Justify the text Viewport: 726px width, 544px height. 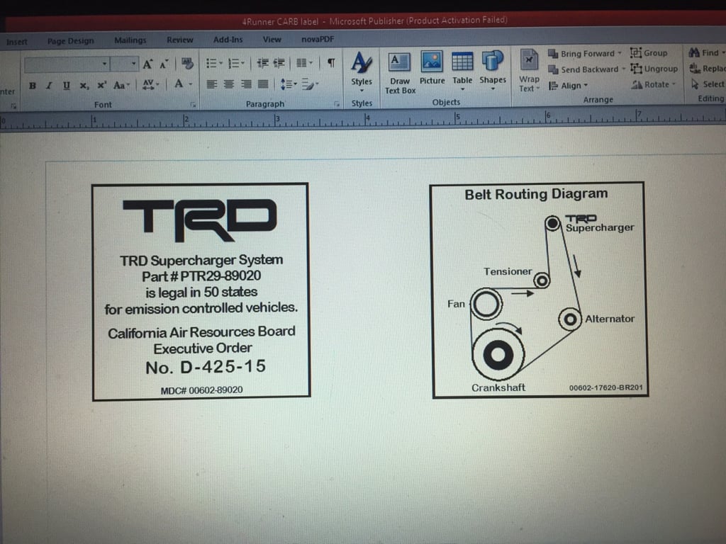tap(263, 84)
